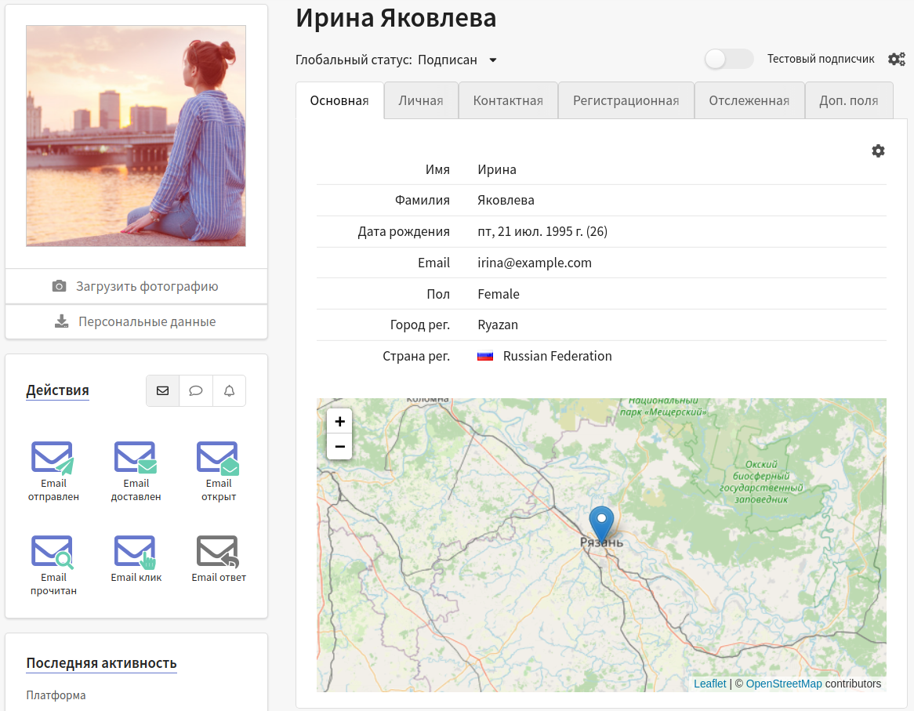The height and width of the screenshot is (711, 914).
Task: Switch to the Личная tab
Action: pyautogui.click(x=421, y=100)
